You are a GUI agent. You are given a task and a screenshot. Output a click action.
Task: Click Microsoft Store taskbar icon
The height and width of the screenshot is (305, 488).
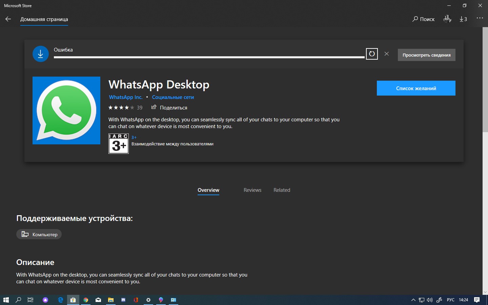coord(73,300)
